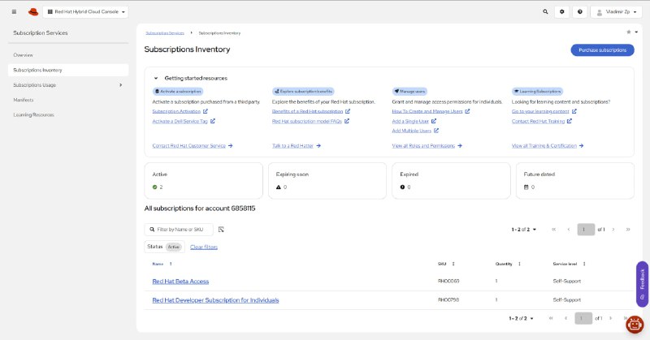Image resolution: width=650 pixels, height=340 pixels.
Task: Open Activate a Dell Service Tag link
Action: tap(184, 122)
